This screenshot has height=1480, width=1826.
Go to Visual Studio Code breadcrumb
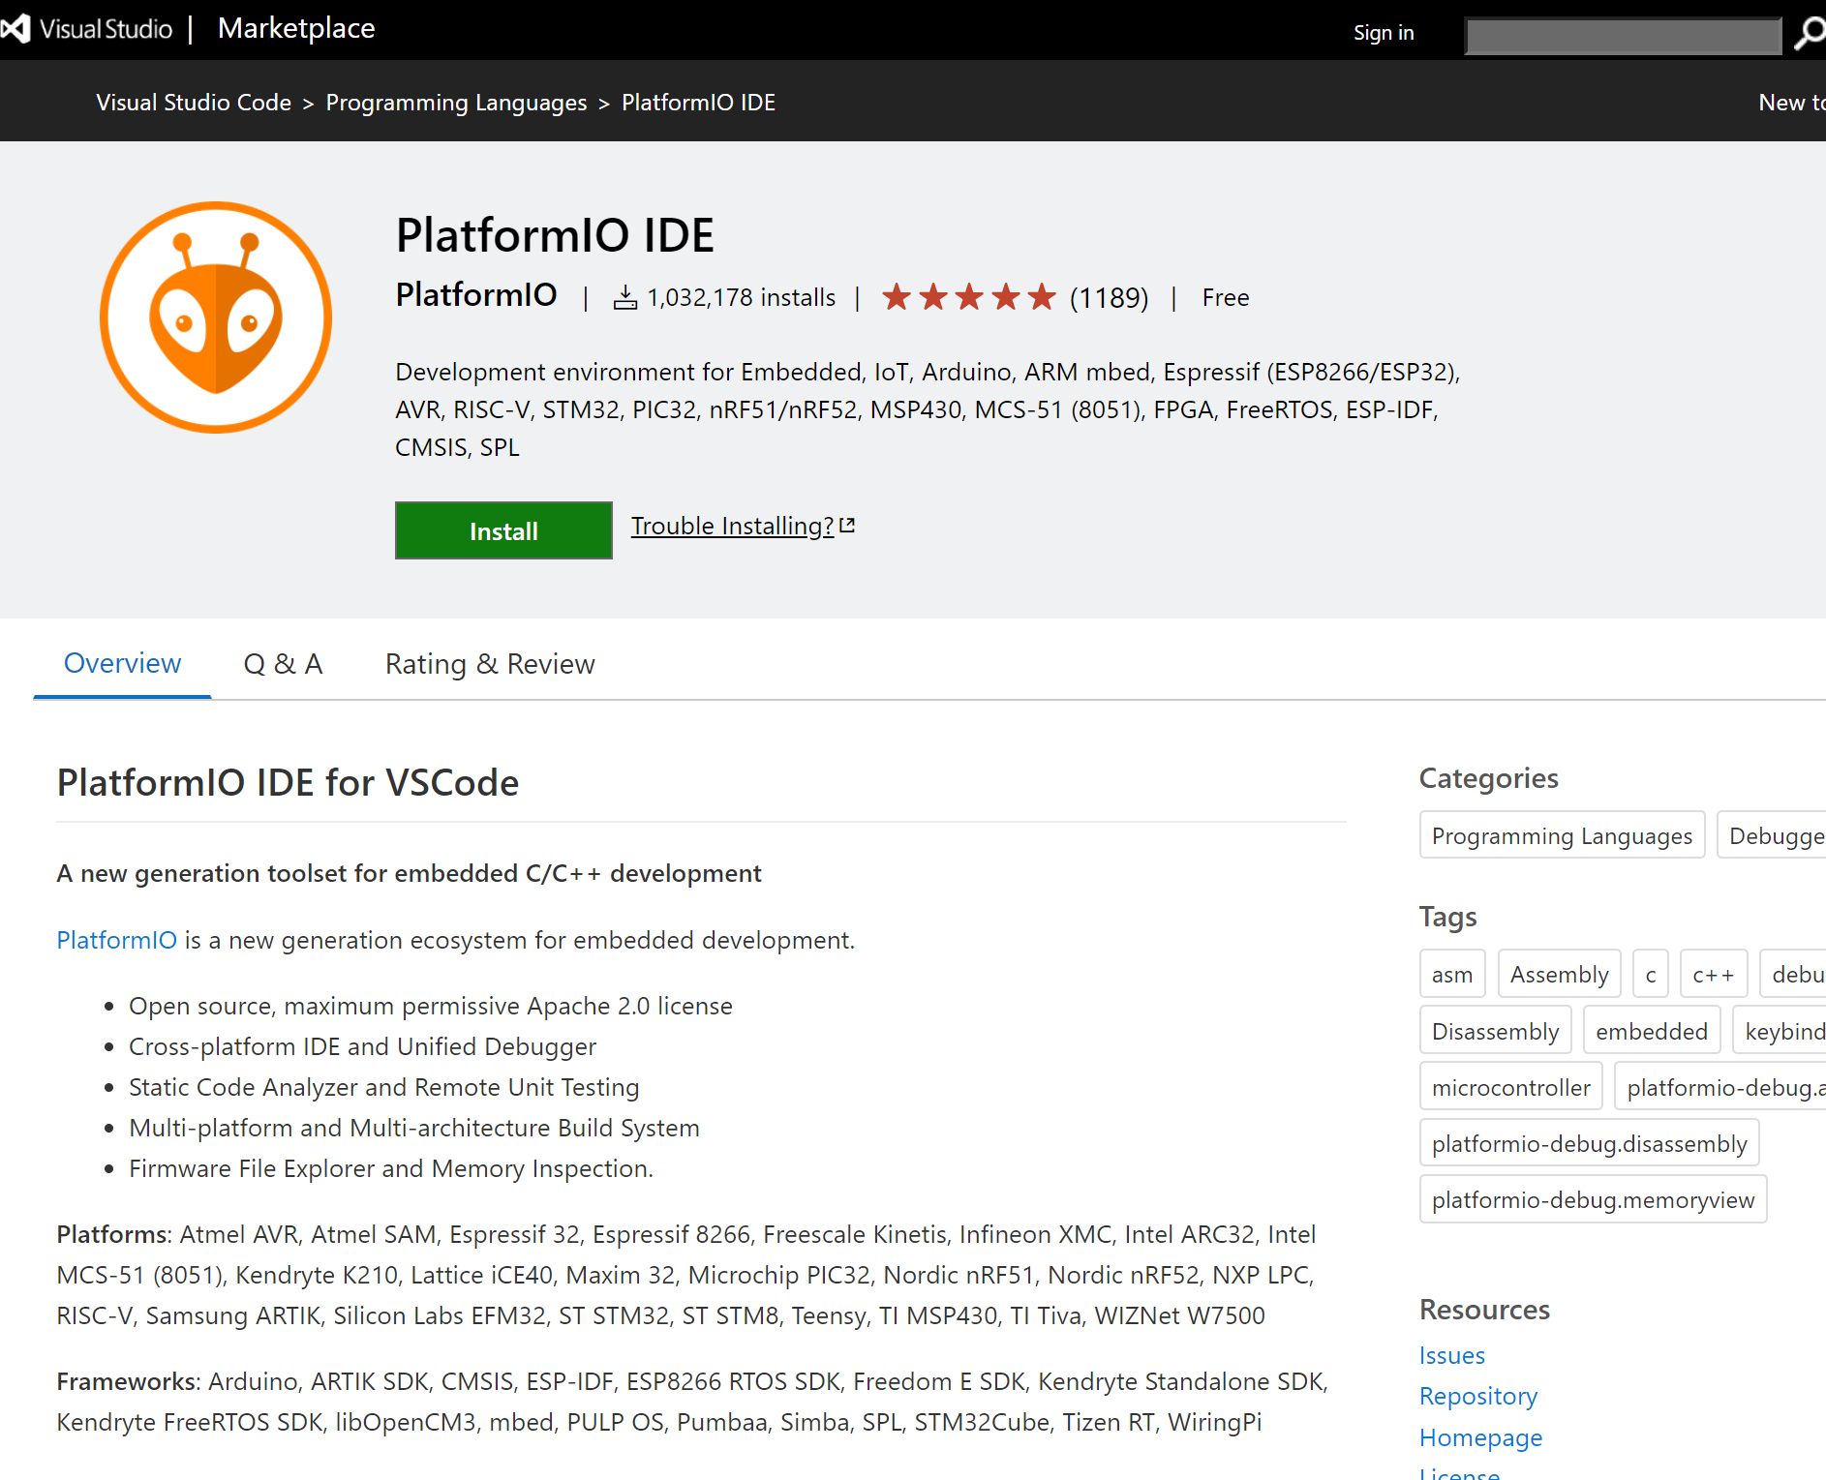(x=194, y=103)
